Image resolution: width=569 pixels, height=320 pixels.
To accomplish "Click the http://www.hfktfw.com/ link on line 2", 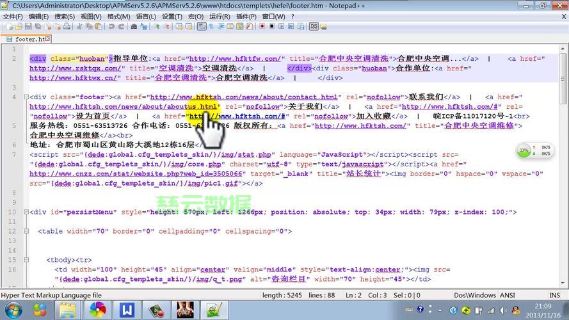I will (x=235, y=58).
